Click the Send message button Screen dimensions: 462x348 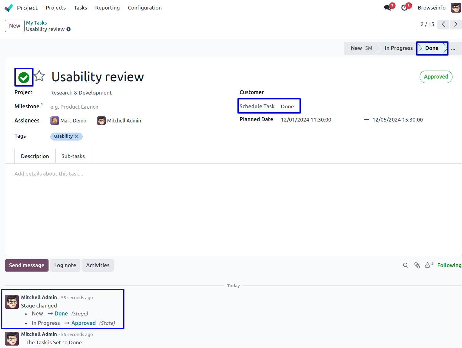(27, 265)
